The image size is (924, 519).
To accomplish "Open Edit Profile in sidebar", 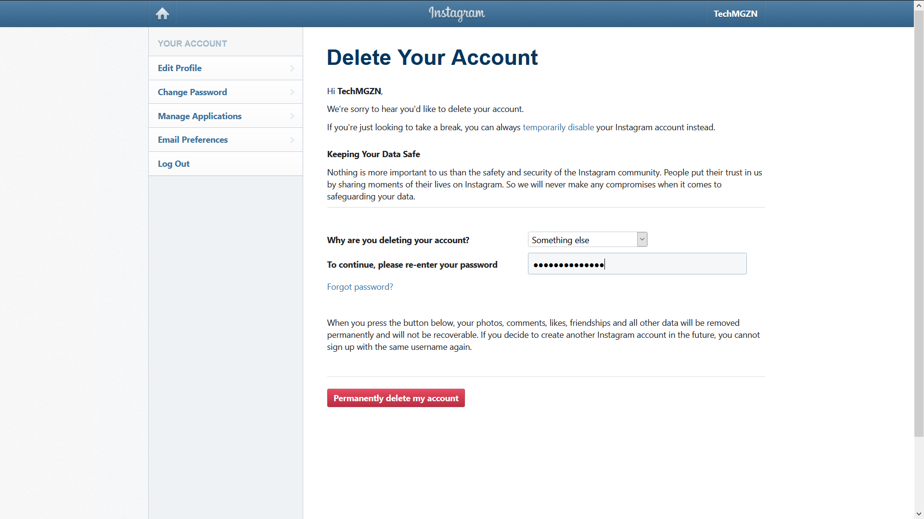I will pyautogui.click(x=226, y=68).
